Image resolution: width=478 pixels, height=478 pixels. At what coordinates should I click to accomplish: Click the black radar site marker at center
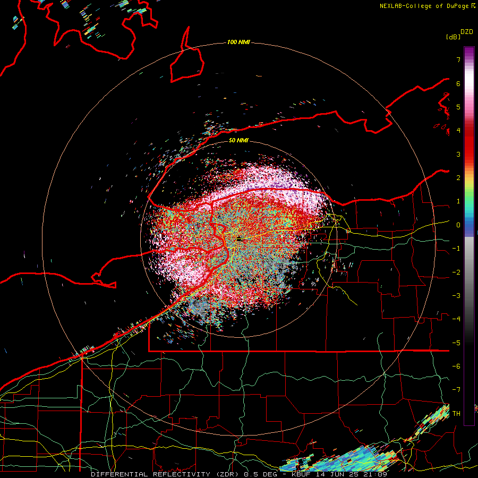pos(240,240)
